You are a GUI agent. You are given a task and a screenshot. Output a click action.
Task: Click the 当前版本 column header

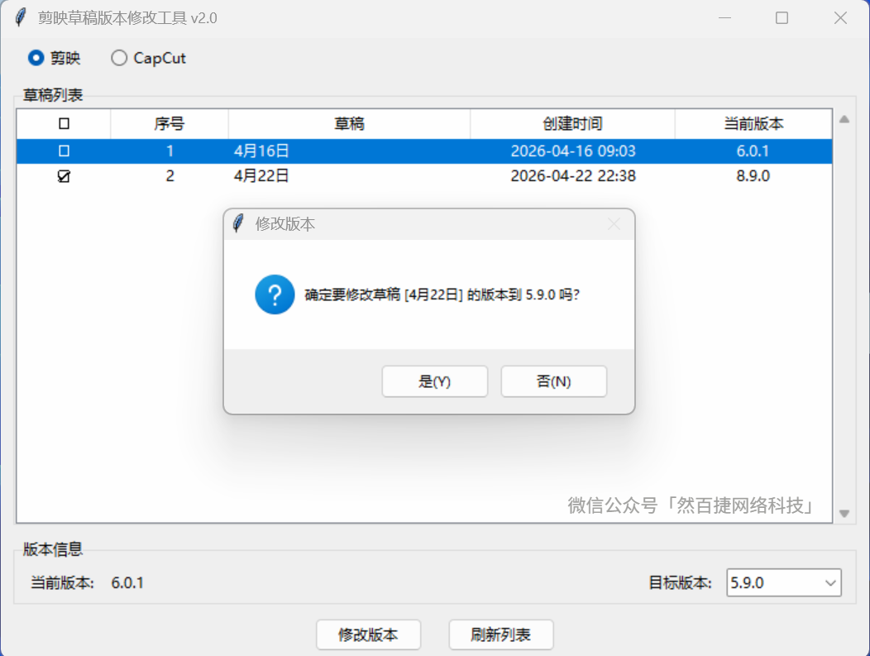753,123
